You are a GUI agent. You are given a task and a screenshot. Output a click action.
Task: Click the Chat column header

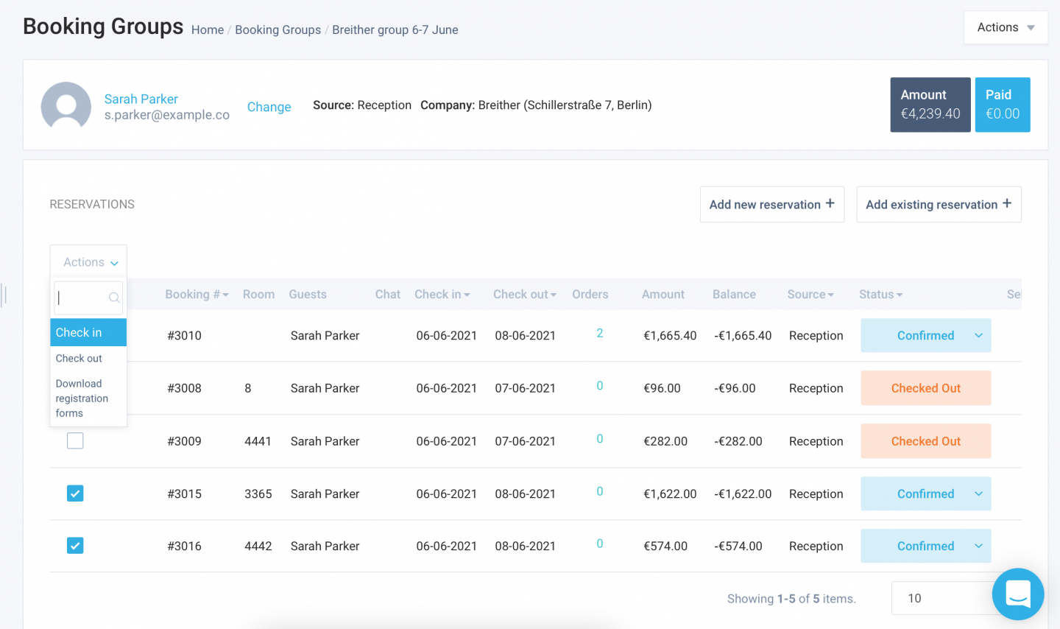click(x=388, y=294)
